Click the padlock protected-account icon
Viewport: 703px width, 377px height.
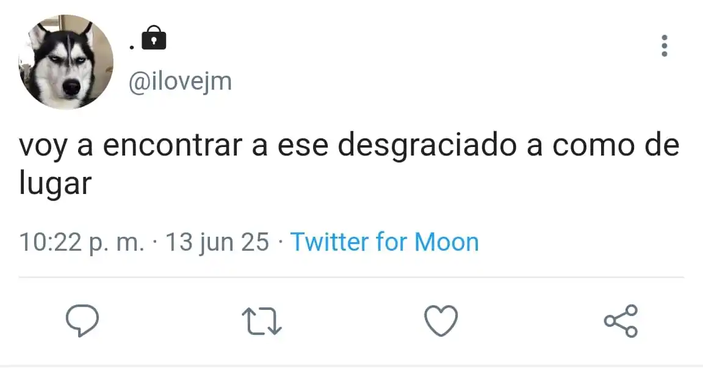[154, 38]
